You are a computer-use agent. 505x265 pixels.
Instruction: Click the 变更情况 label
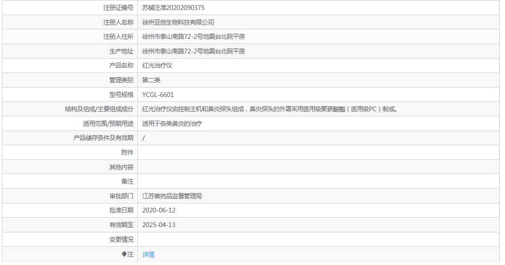tap(121, 239)
